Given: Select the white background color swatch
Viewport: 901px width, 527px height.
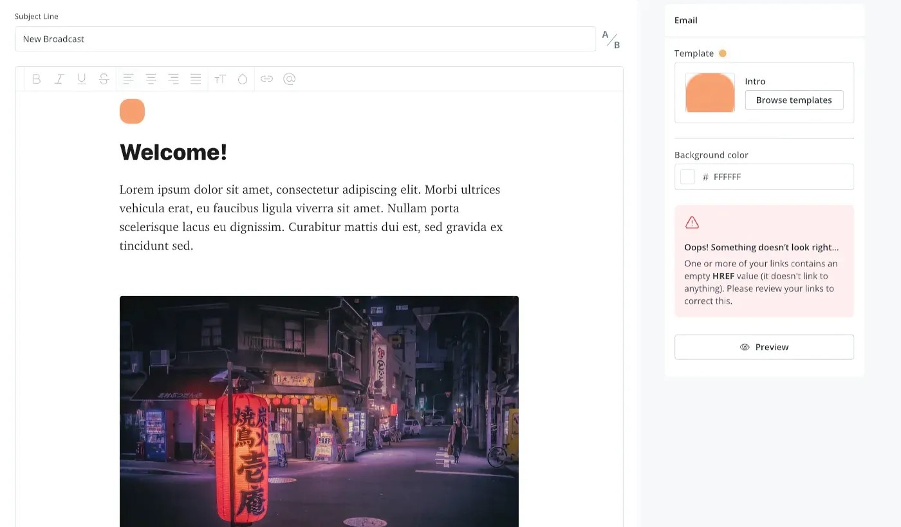Looking at the screenshot, I should pyautogui.click(x=687, y=176).
